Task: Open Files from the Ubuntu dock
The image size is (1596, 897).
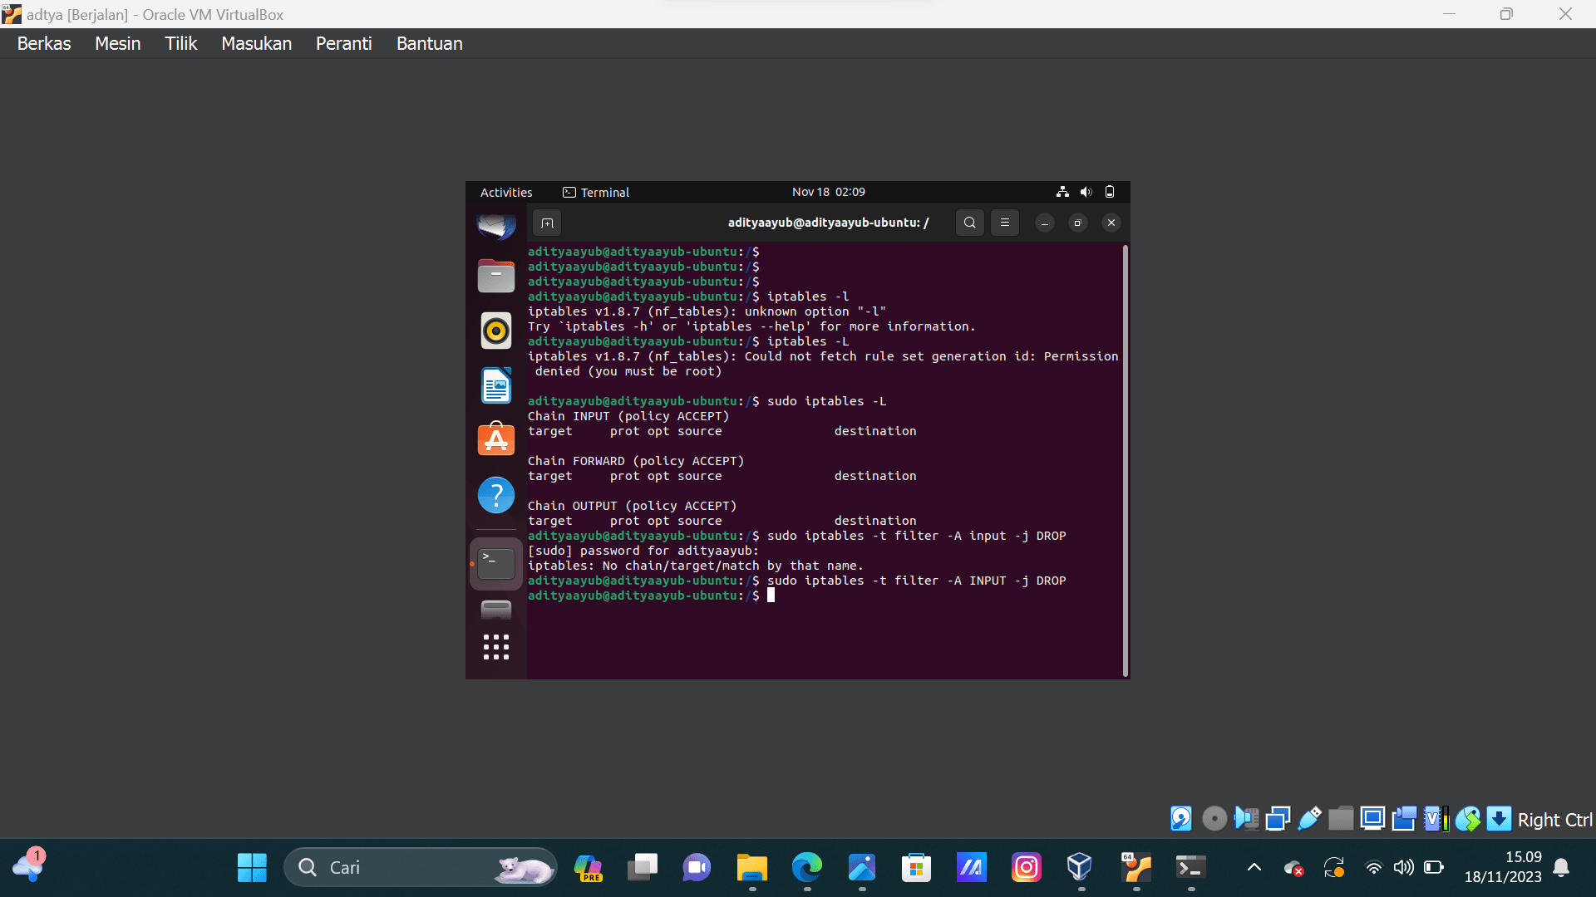Action: pyautogui.click(x=496, y=276)
